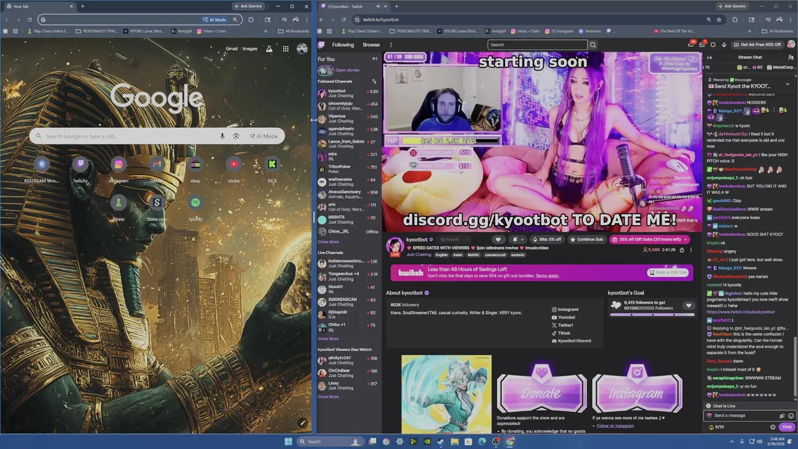Click the Continue Sub button
This screenshot has height=449, width=798.
pos(586,239)
